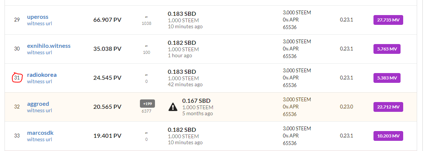This screenshot has width=425, height=151.
Task: Click the warning triangle icon for aggroed
Action: [173, 107]
